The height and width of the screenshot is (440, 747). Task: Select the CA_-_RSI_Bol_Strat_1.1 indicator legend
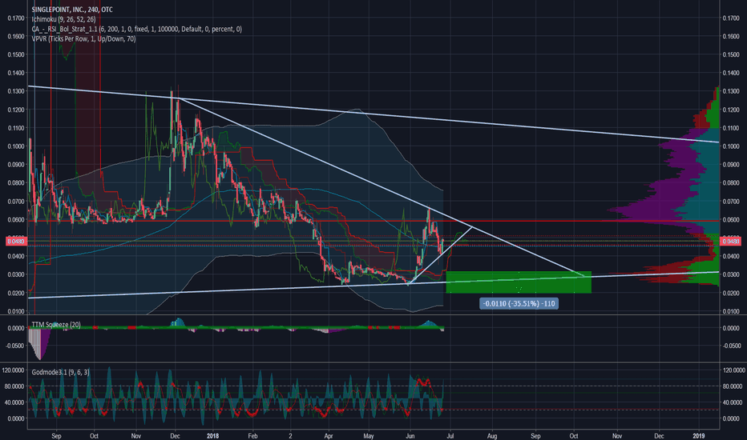click(x=137, y=29)
